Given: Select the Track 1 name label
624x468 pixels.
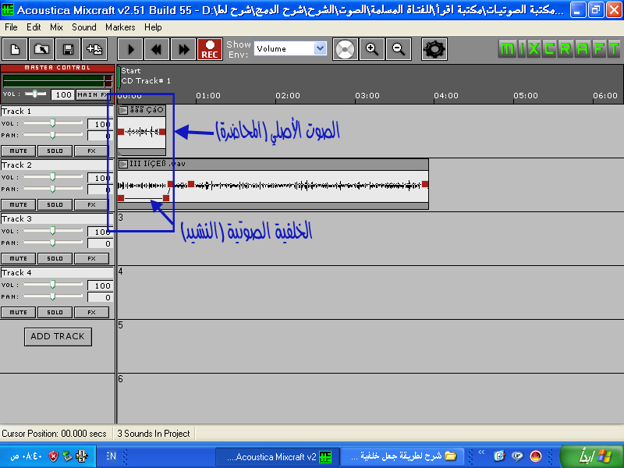Looking at the screenshot, I should [x=57, y=111].
